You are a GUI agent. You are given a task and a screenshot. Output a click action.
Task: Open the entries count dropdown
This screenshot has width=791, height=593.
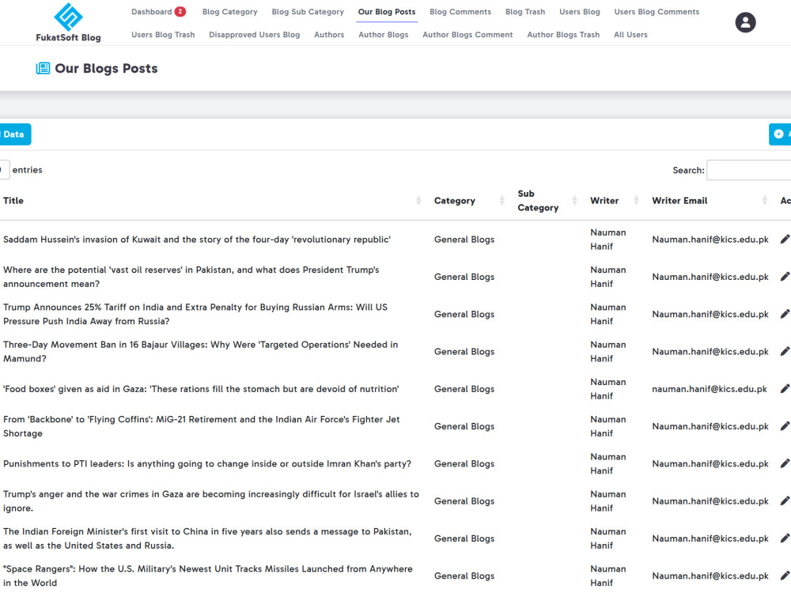[x=5, y=170]
